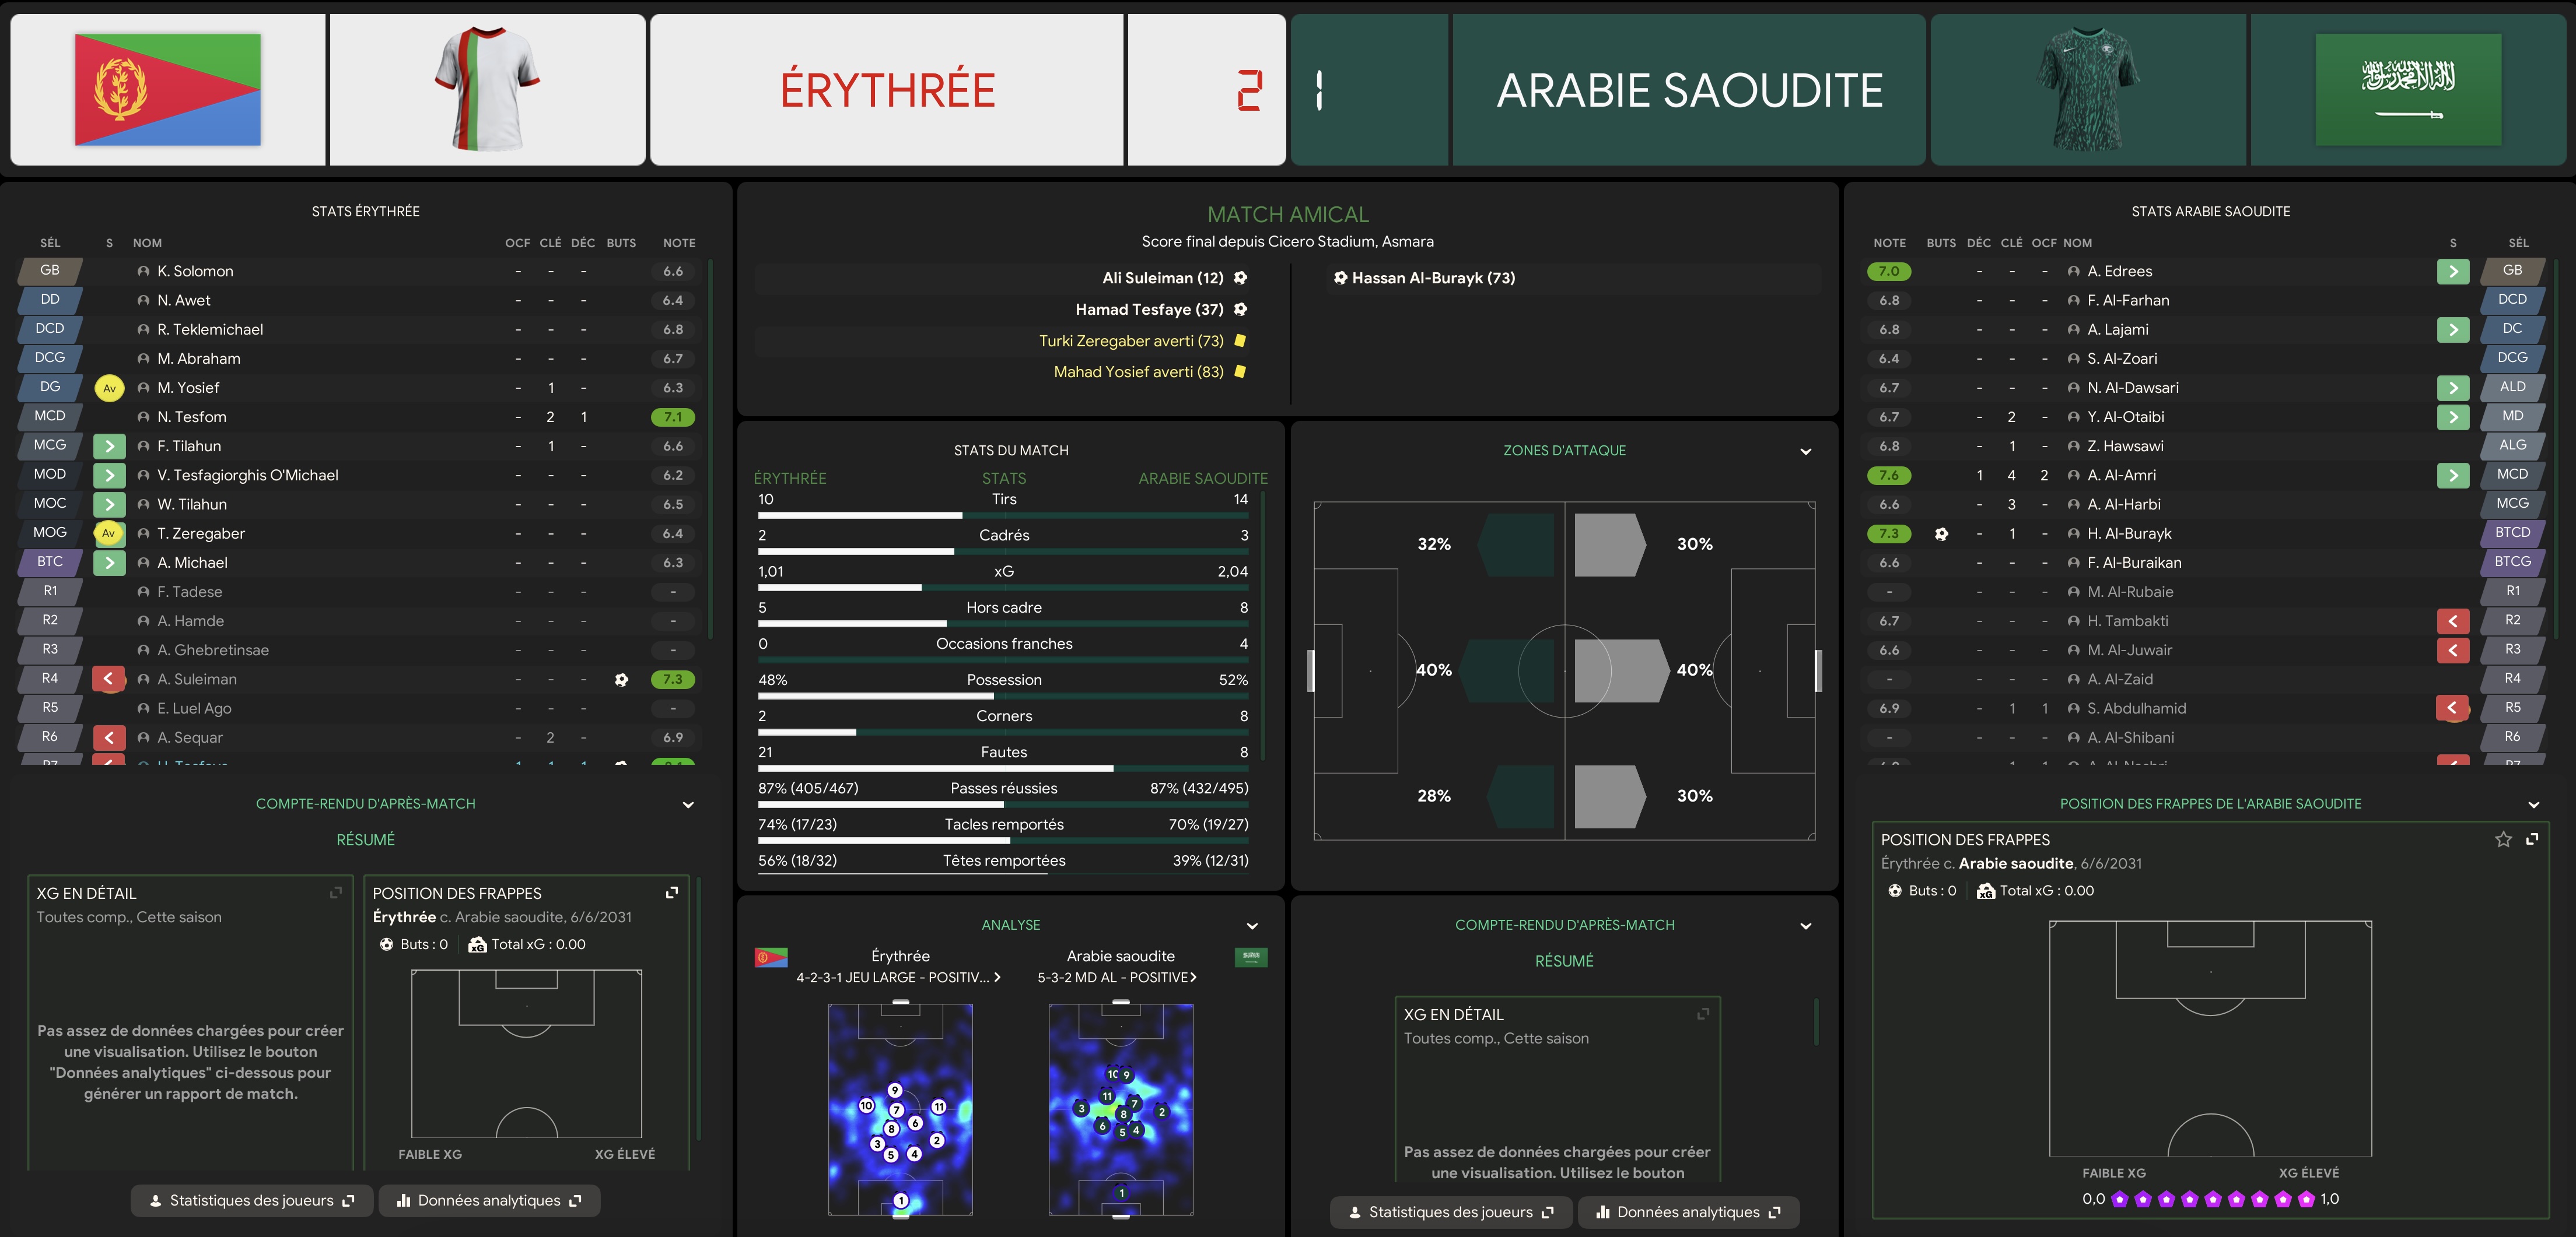Click the BTCD position badge for H. Al-Burayk
Image resolution: width=2576 pixels, height=1237 pixels.
2512,533
